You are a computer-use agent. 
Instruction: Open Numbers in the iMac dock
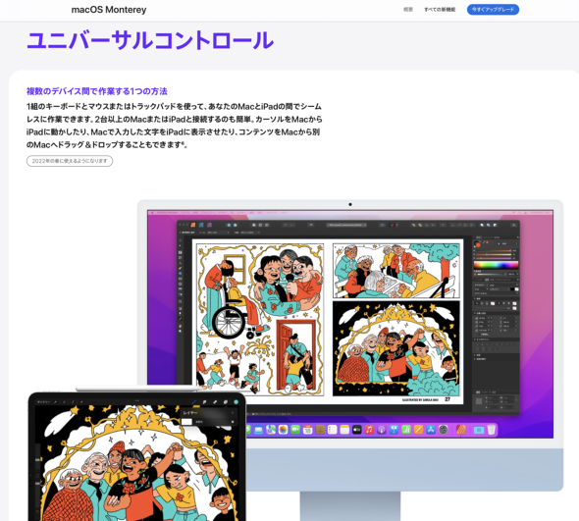tap(406, 430)
